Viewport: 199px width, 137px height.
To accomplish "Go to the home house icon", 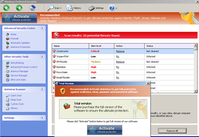I will (x=33, y=8).
